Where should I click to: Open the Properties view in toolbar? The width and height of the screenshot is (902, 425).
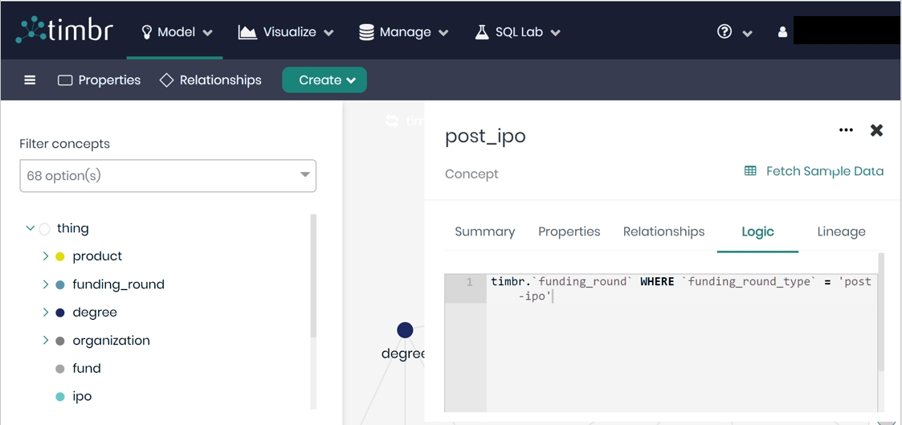[99, 80]
